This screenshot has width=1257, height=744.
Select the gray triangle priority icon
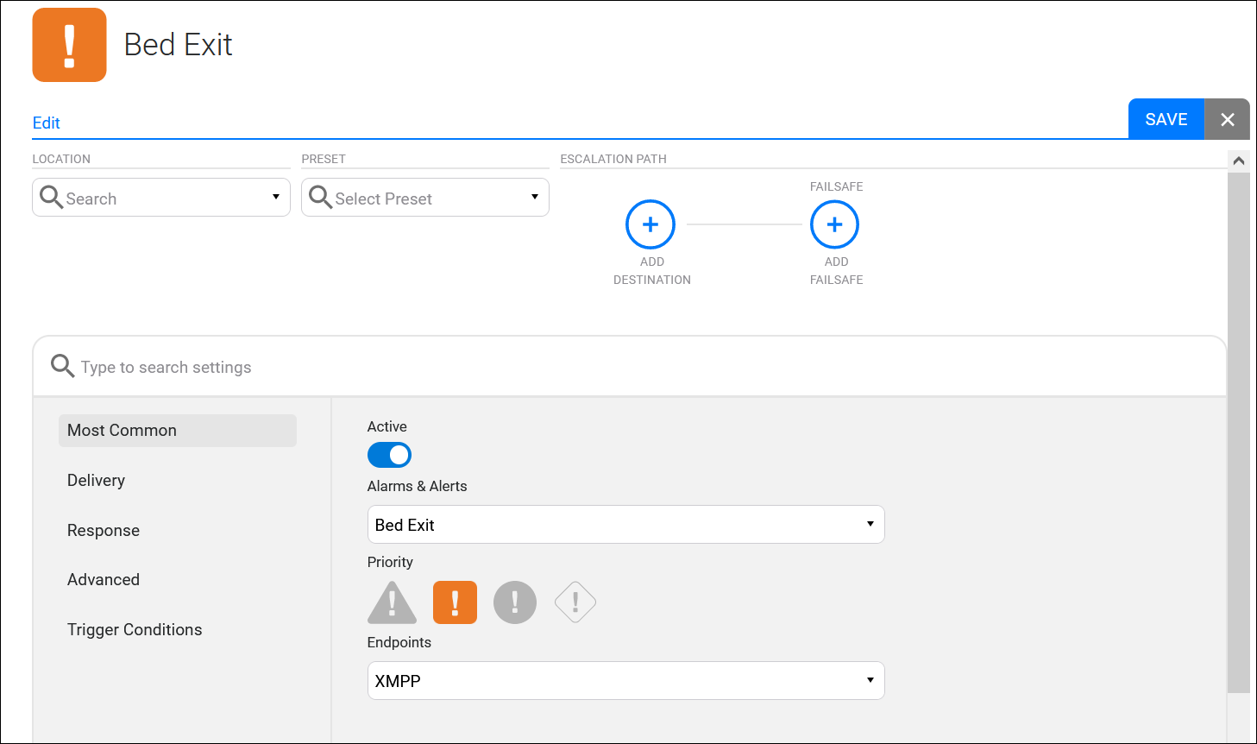[x=392, y=602]
